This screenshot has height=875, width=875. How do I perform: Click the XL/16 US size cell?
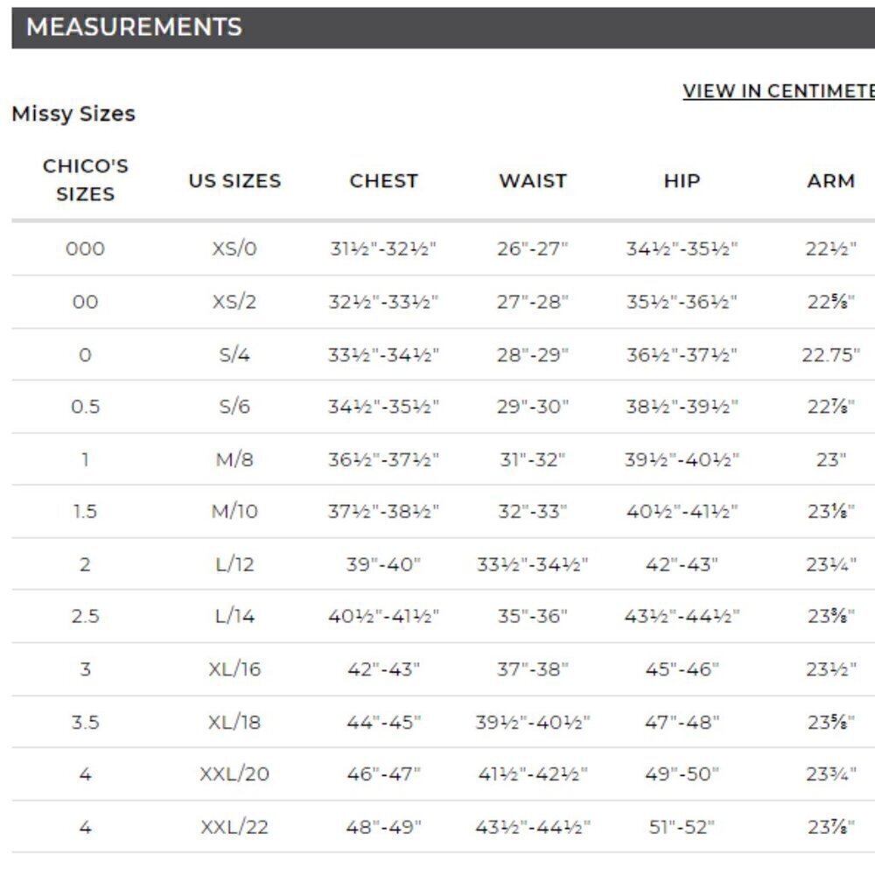(x=234, y=668)
